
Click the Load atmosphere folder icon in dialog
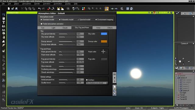coord(115,90)
